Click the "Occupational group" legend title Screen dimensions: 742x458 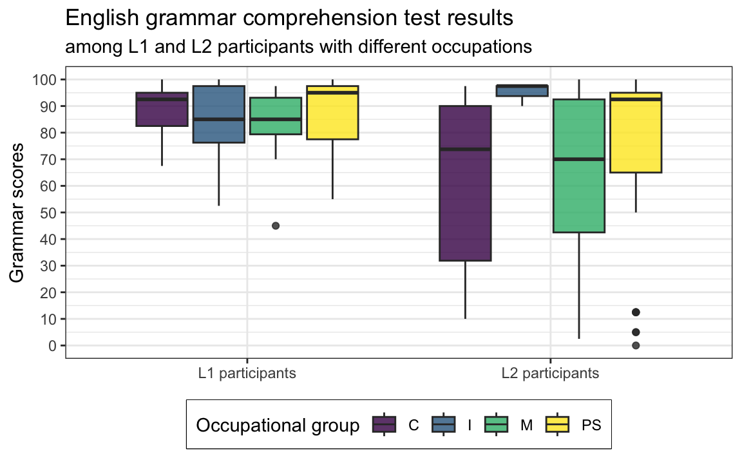tap(278, 426)
